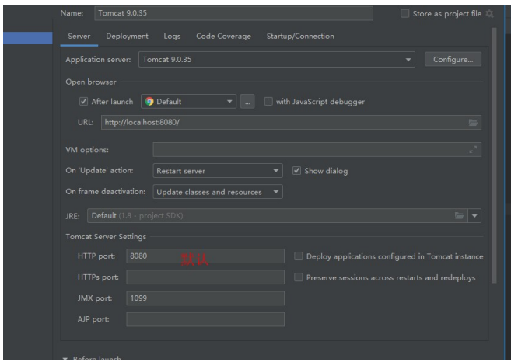Open the Startup/Connection tab

300,36
